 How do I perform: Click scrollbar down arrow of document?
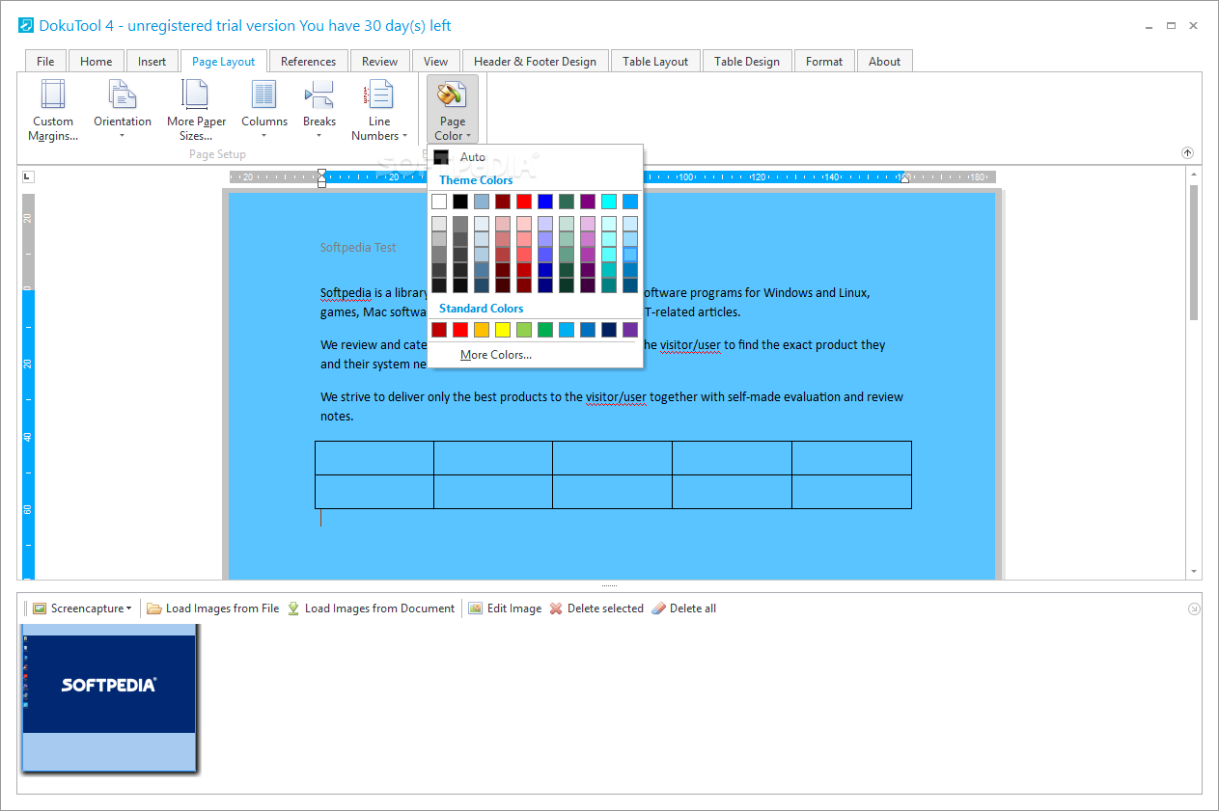1194,571
